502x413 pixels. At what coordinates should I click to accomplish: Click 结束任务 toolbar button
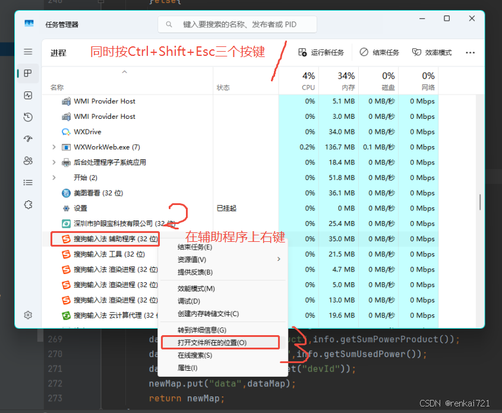tap(380, 52)
